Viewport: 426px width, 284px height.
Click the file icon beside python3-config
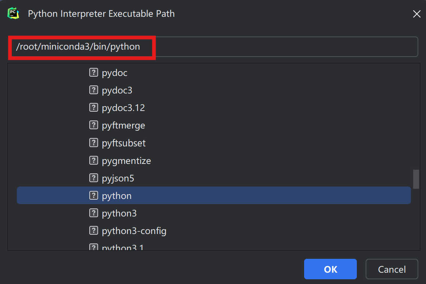pos(94,231)
